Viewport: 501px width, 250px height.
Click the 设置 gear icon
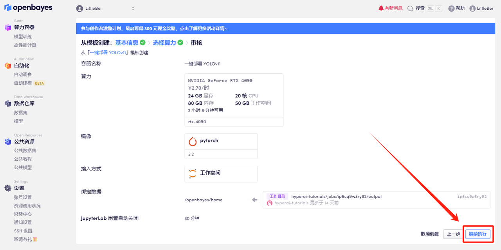pyautogui.click(x=8, y=188)
